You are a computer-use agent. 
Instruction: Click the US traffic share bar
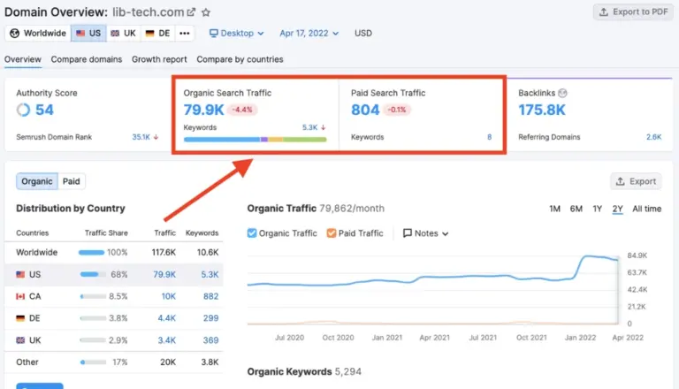[x=93, y=274]
